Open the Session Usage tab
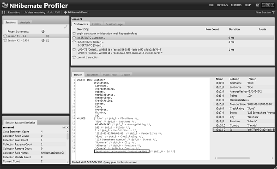277x169 pixels. [x=114, y=24]
